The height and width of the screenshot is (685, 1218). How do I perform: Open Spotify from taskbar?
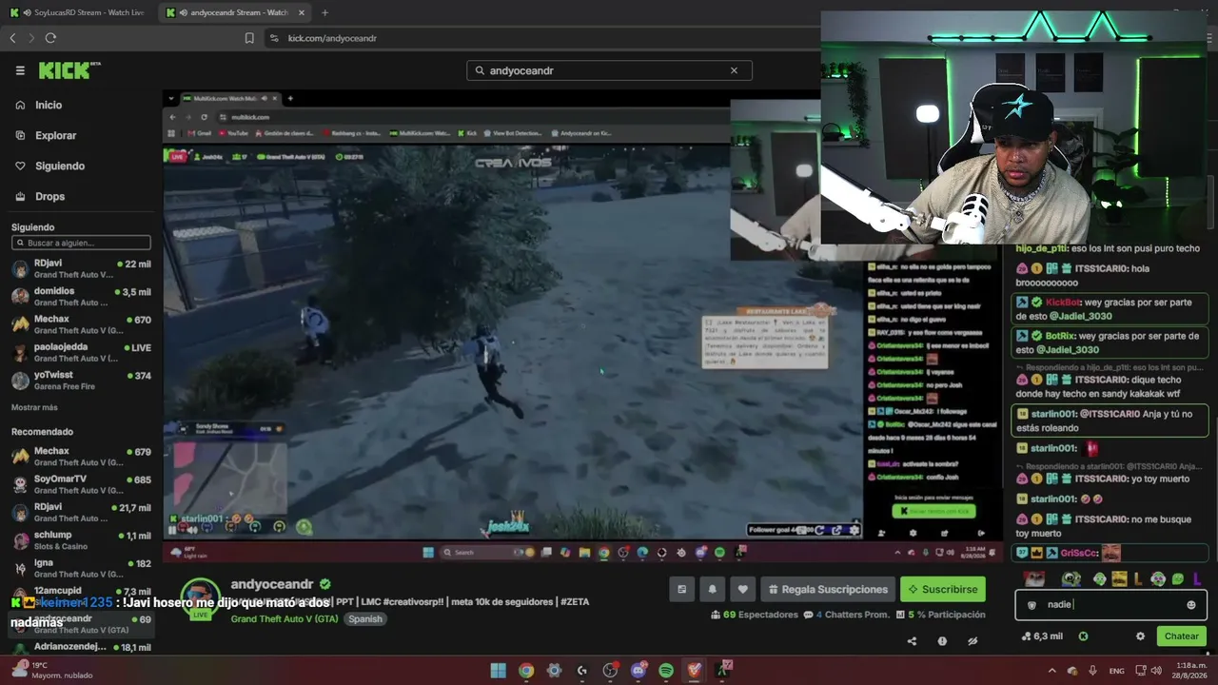666,671
